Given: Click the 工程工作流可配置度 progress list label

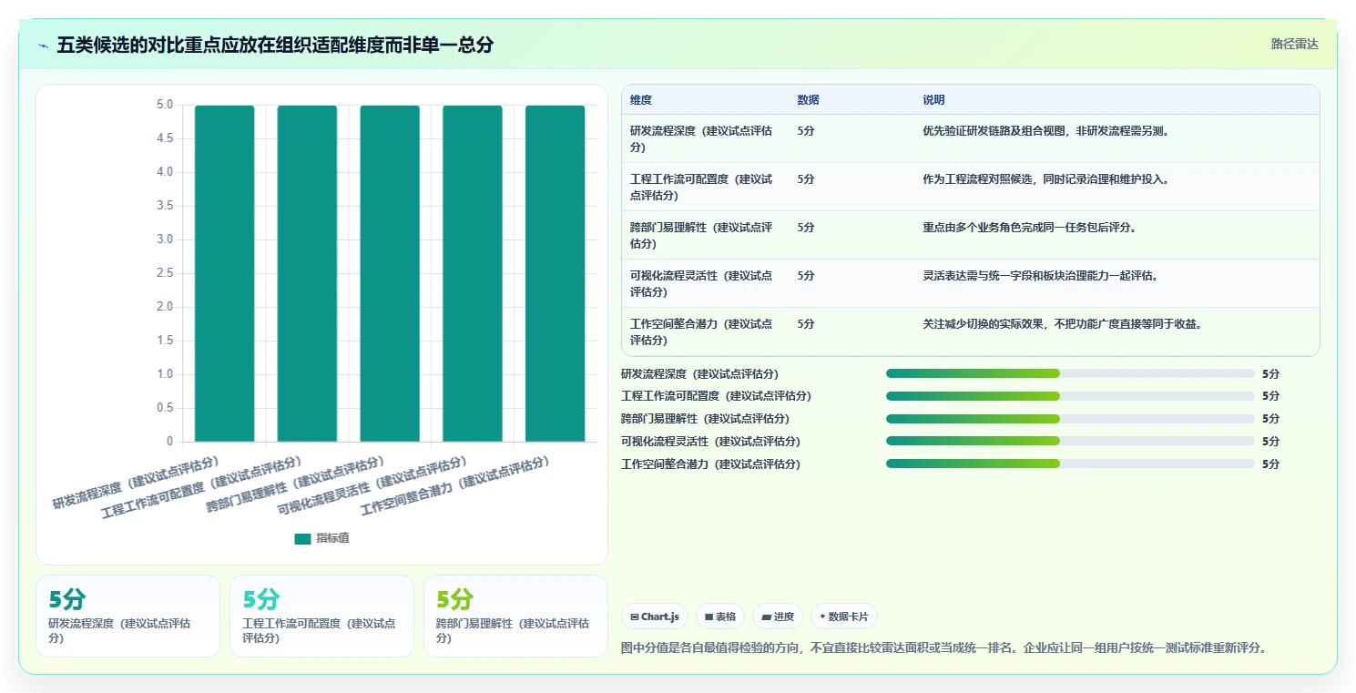Looking at the screenshot, I should [716, 396].
